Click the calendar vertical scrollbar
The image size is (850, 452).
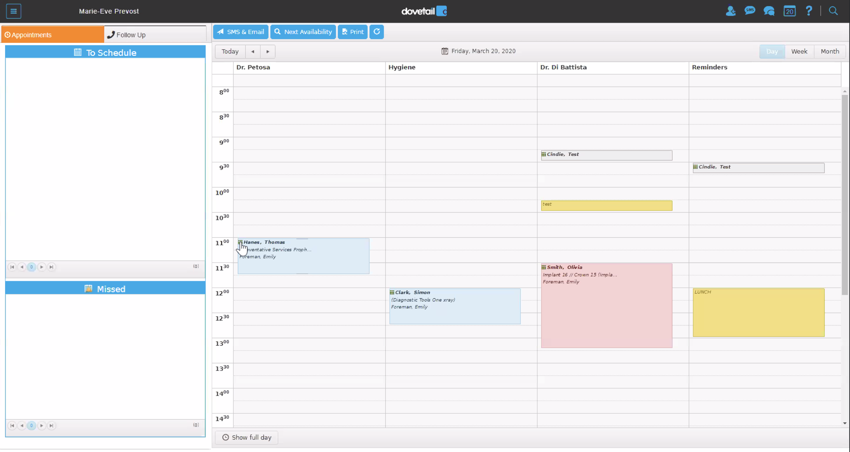(x=845, y=194)
